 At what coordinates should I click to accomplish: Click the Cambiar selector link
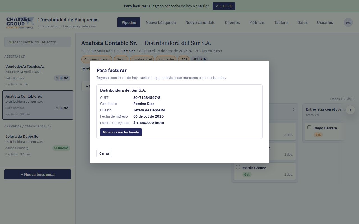click(x=128, y=51)
